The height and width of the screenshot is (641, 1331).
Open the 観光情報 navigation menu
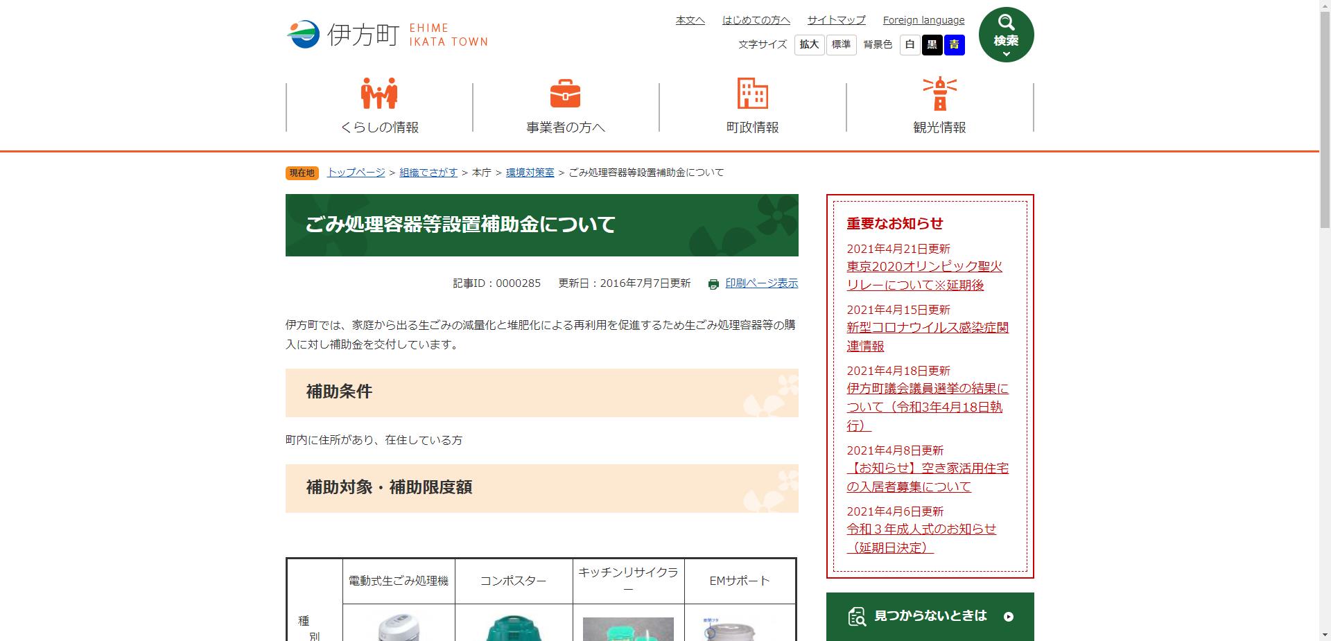click(x=940, y=128)
